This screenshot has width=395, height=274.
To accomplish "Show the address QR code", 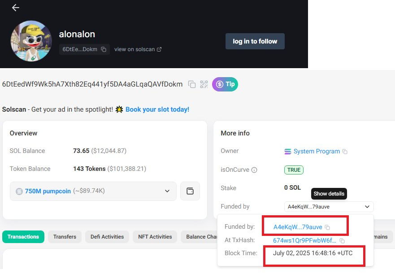I will [204, 84].
